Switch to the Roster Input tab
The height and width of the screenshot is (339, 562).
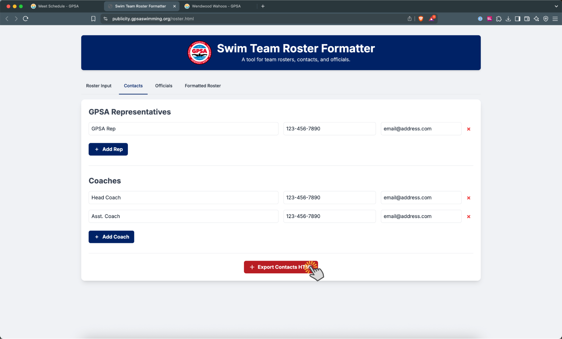(x=99, y=86)
